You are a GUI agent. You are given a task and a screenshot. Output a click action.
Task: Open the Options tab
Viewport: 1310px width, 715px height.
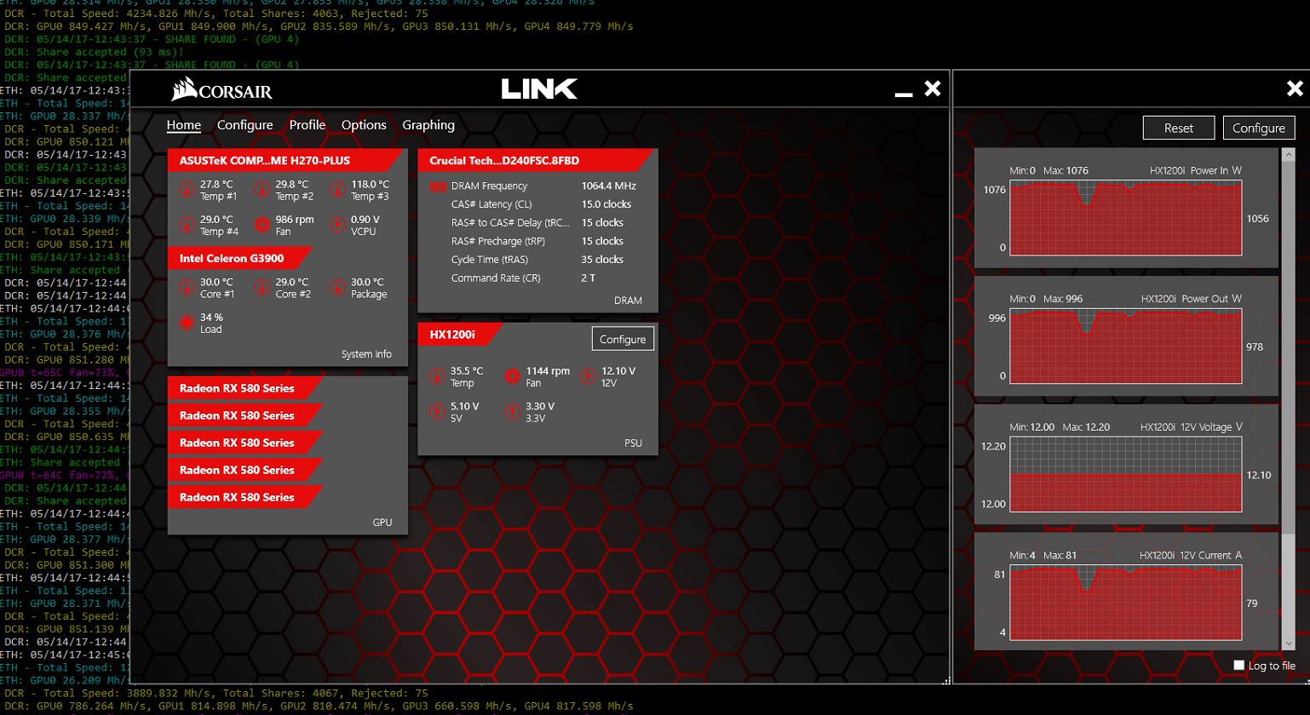(364, 125)
